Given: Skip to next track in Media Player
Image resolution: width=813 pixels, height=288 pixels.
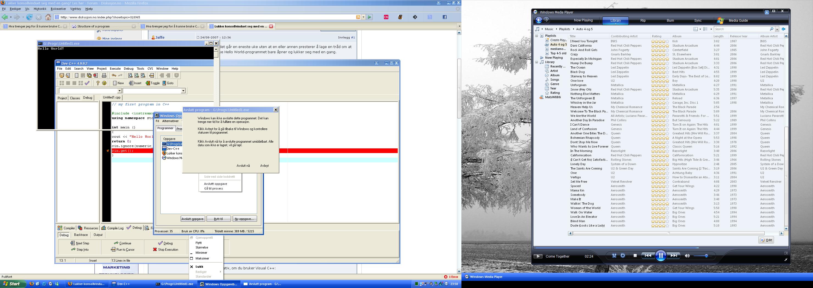Looking at the screenshot, I should click(673, 256).
